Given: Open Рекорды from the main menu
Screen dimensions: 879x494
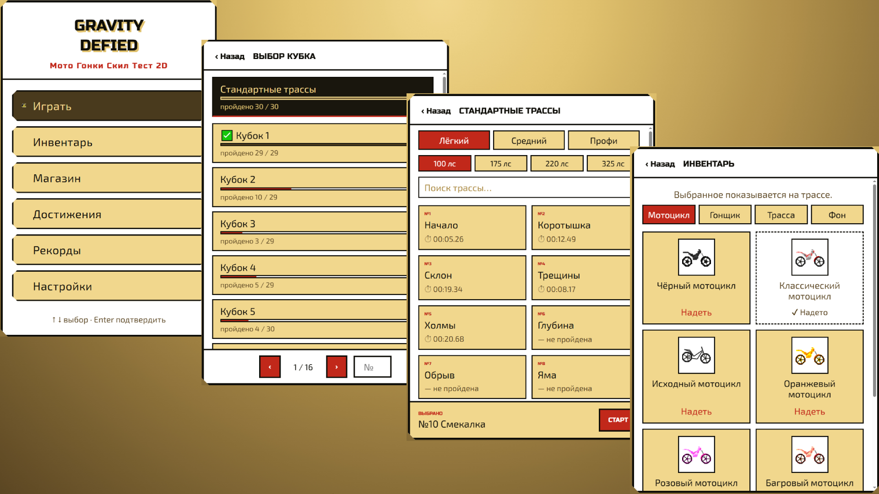Looking at the screenshot, I should tap(107, 250).
